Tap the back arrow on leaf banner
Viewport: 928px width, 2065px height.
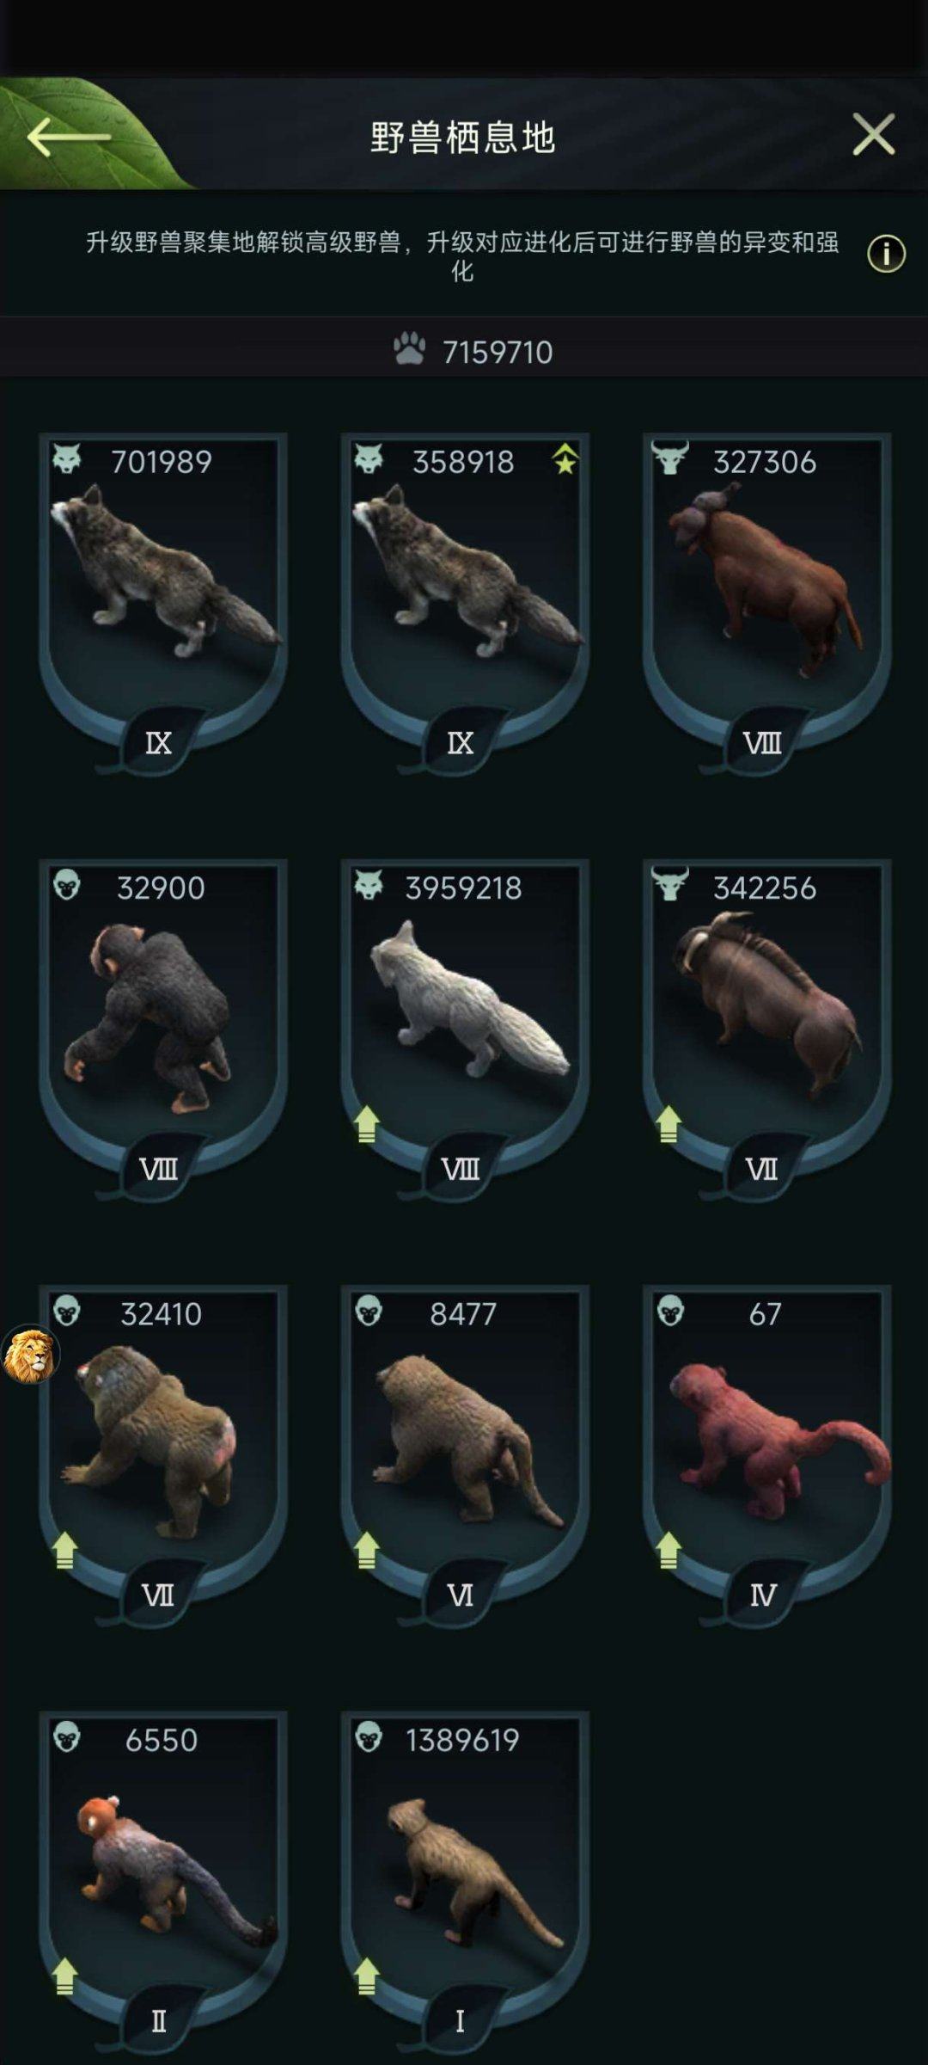click(x=69, y=138)
